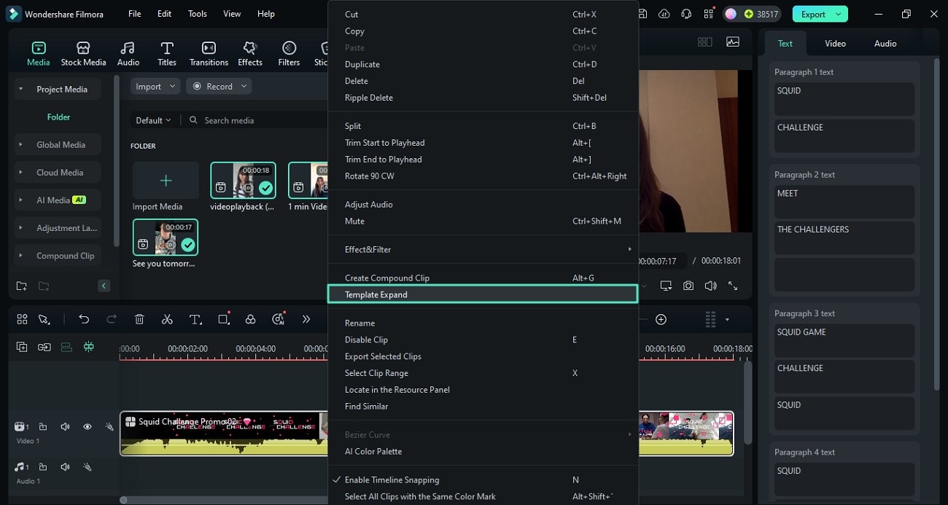Open the Effects library tab

tap(250, 54)
